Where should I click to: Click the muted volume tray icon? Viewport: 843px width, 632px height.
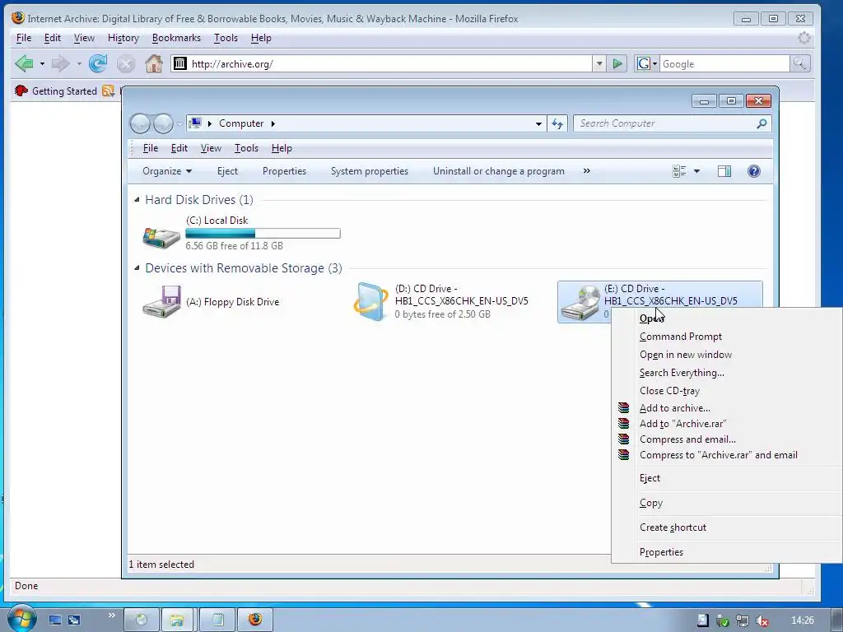[x=761, y=620]
